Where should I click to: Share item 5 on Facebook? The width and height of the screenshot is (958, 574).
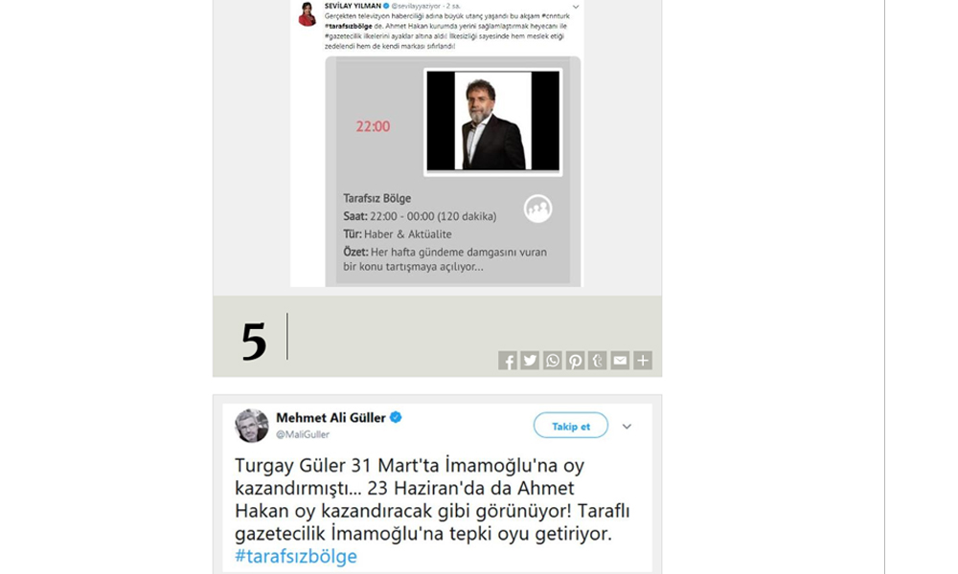pos(507,361)
